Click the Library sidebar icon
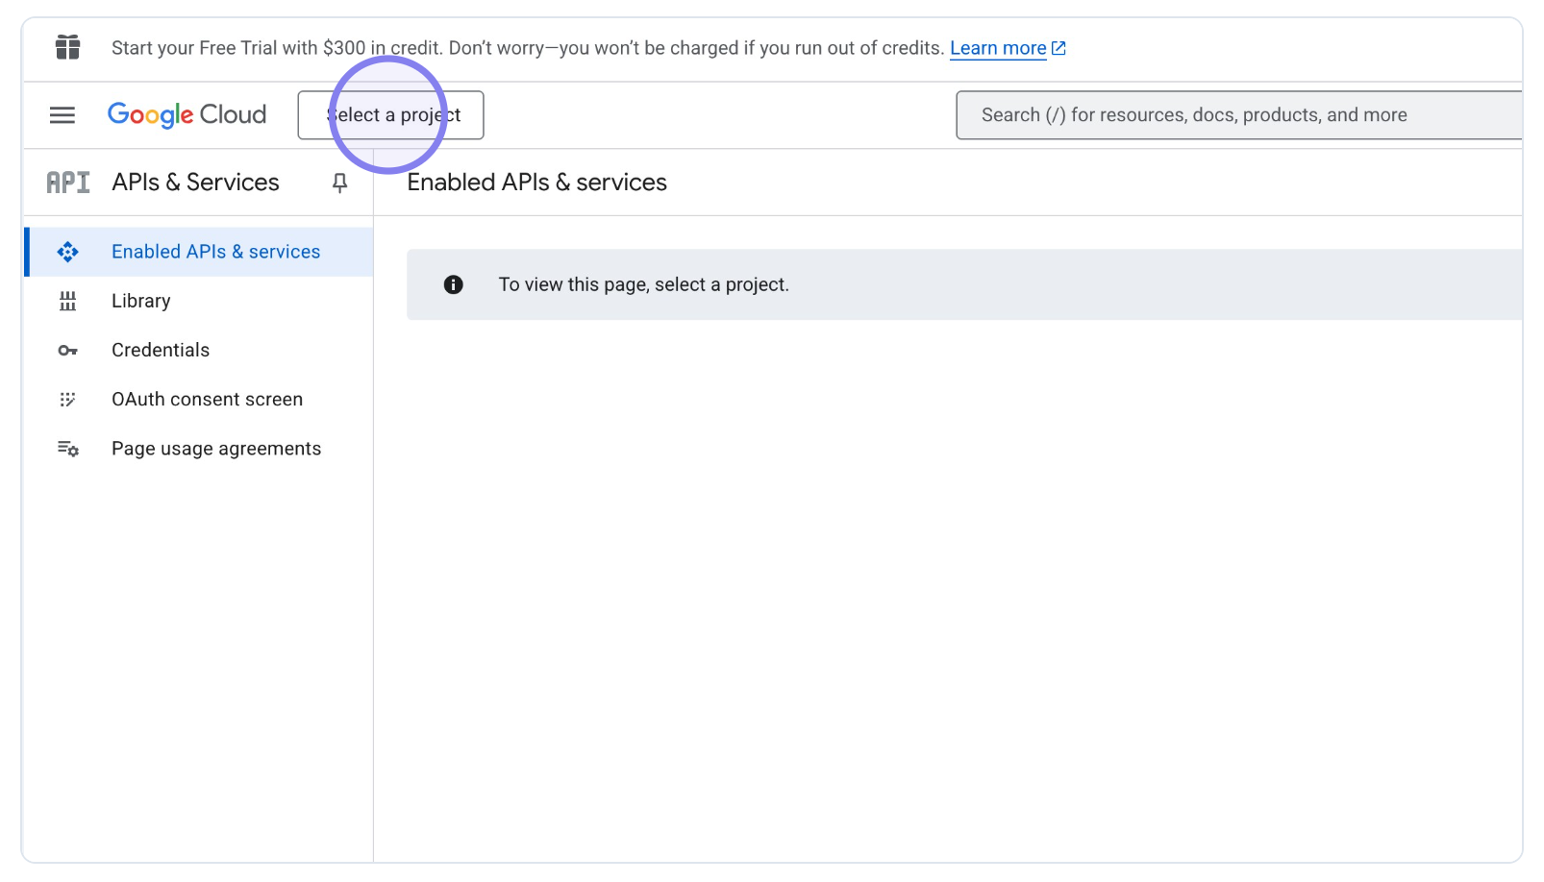 [x=67, y=301]
